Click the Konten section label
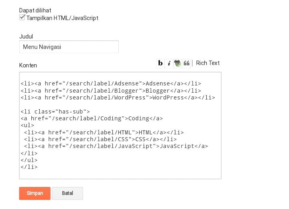Image resolution: width=289 pixels, height=209 pixels. pos(28,65)
